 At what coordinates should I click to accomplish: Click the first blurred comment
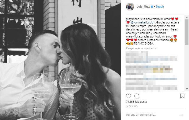point(152,57)
